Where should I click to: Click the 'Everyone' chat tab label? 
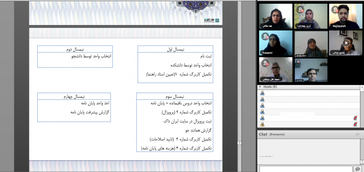pyautogui.click(x=277, y=134)
